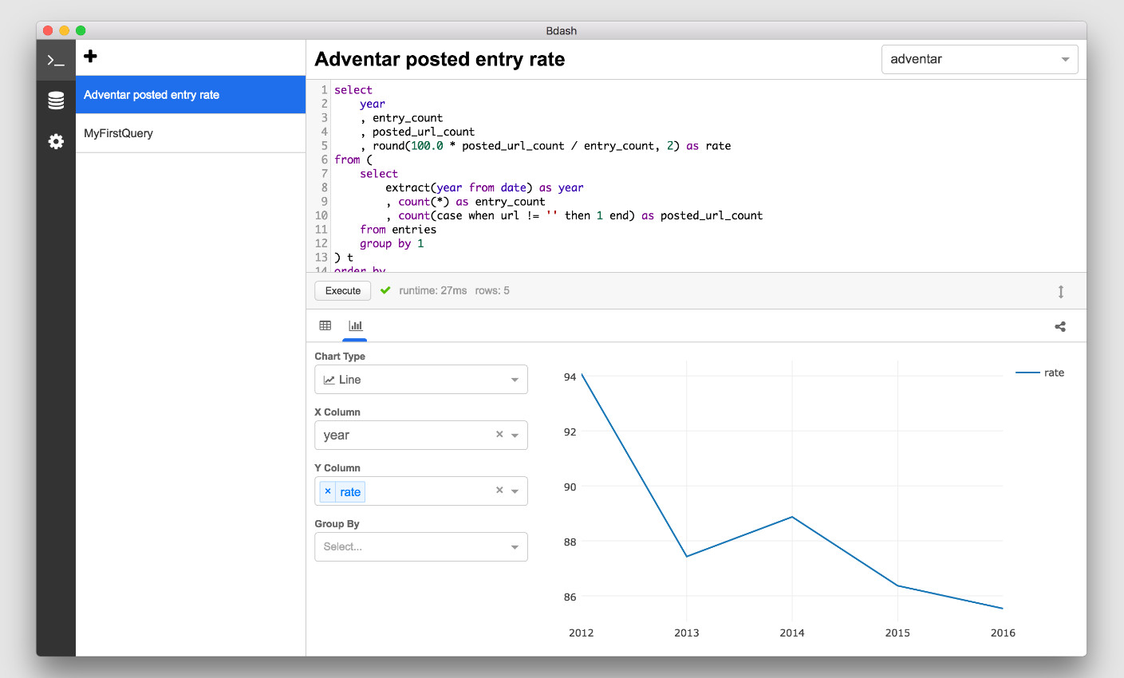This screenshot has height=678, width=1124.
Task: Click the editor height resize arrow icon
Action: tap(1061, 291)
